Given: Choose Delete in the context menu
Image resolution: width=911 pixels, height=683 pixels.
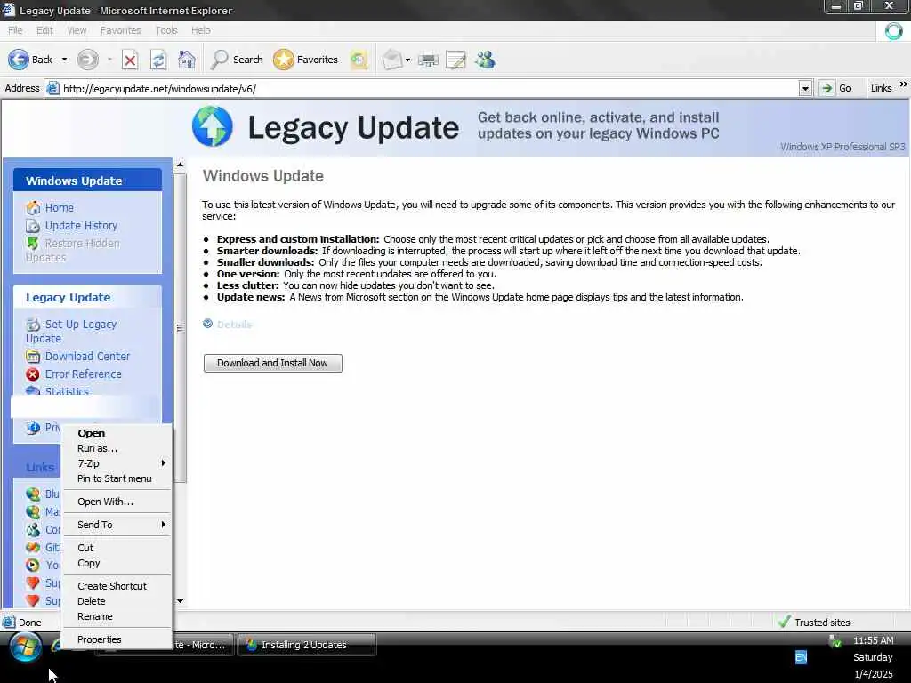Looking at the screenshot, I should tap(116, 602).
